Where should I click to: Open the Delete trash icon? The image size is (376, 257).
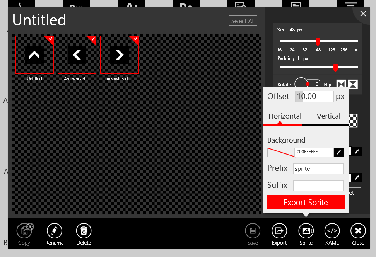84,231
